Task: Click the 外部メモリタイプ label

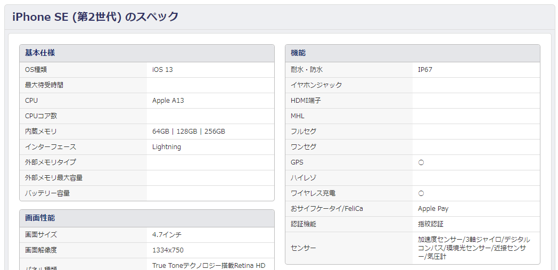Action: 51,162
